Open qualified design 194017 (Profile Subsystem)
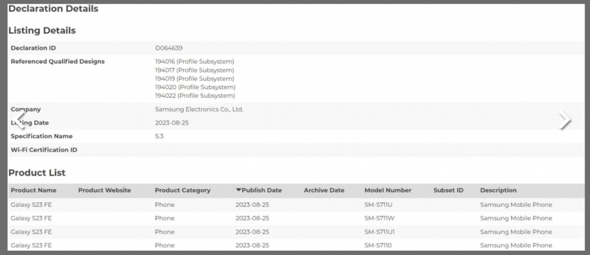Screen dimensions: 590x255 [x=194, y=70]
